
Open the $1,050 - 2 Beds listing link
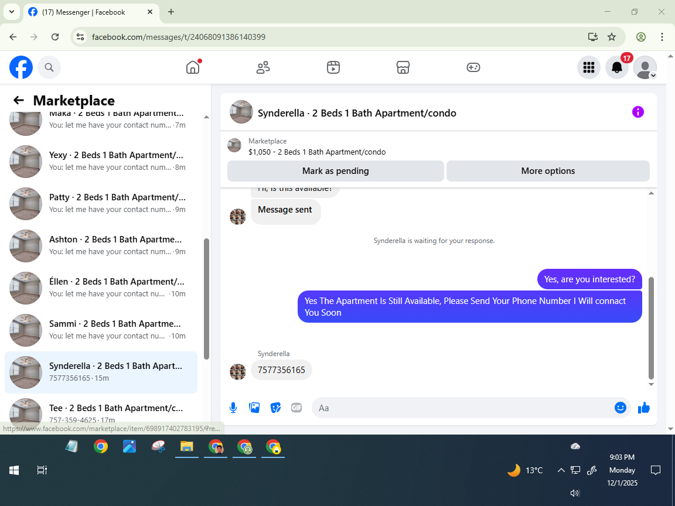(317, 152)
